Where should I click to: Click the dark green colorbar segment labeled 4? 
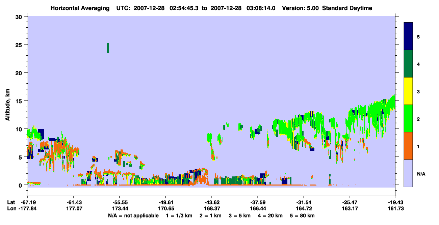pos(408,64)
